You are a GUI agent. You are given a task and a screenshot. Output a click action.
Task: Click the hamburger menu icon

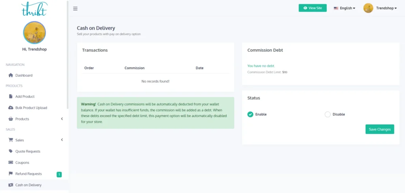(x=75, y=9)
